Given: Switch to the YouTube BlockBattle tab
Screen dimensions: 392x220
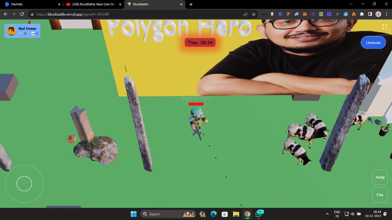Looking at the screenshot, I should pyautogui.click(x=93, y=4).
